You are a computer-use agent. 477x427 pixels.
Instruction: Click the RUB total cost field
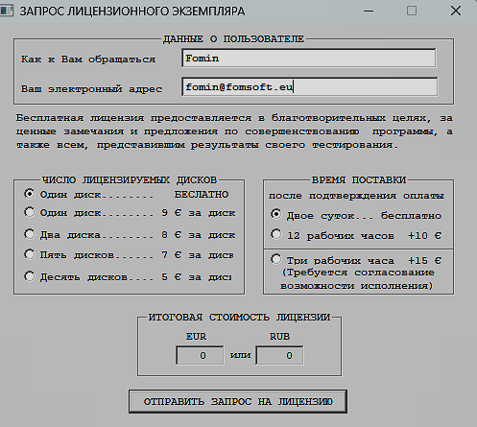click(279, 355)
